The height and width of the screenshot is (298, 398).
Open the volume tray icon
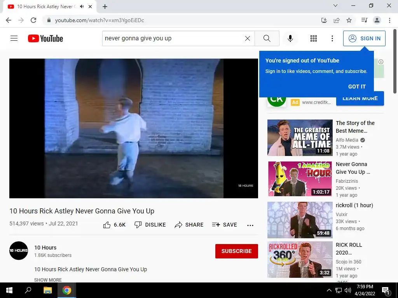tap(348, 290)
